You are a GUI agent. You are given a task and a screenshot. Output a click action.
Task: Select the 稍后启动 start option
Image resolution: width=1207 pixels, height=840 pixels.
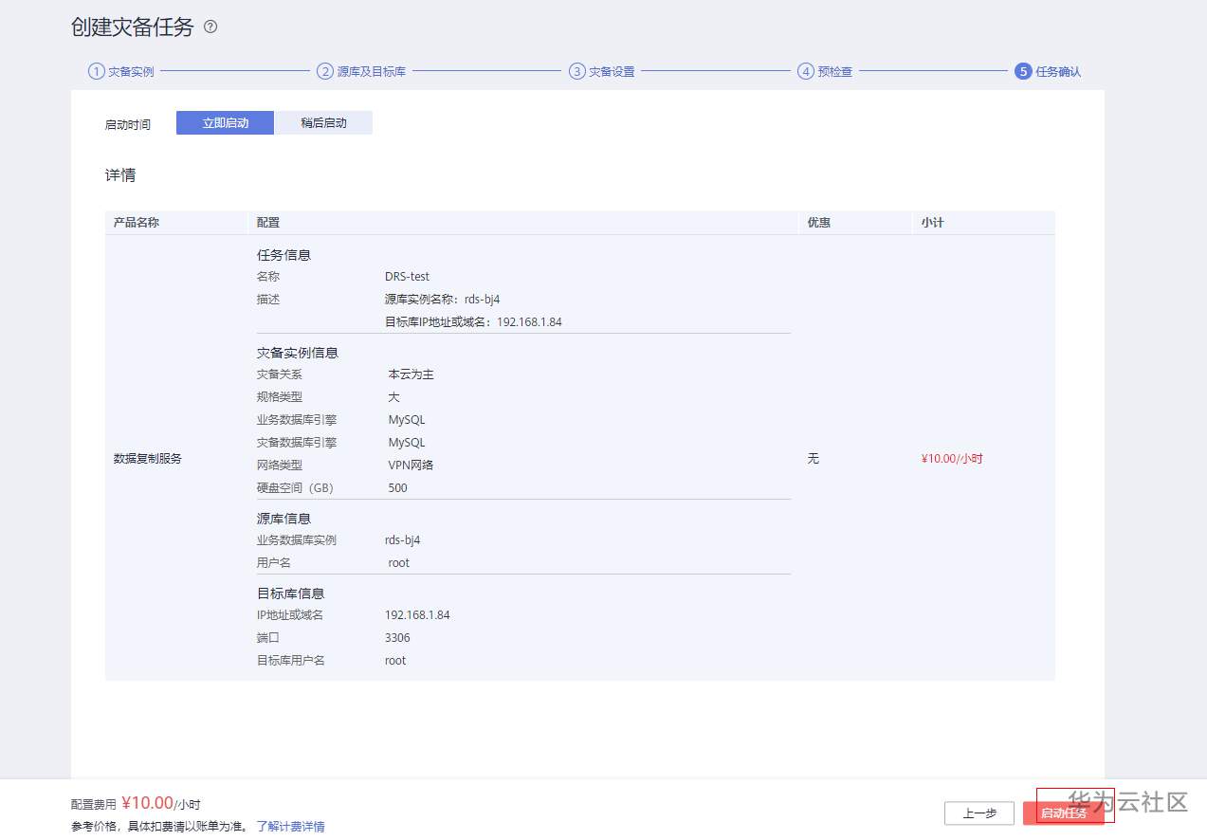pyautogui.click(x=323, y=123)
